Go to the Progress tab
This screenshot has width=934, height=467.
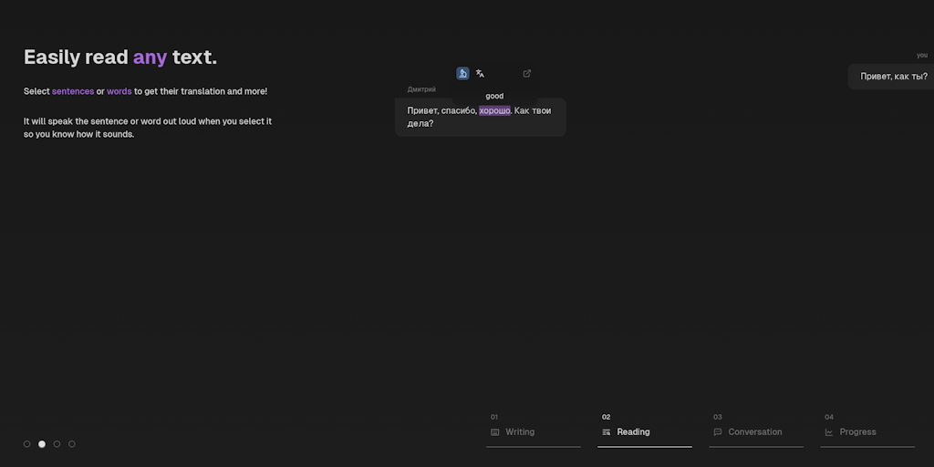[867, 431]
